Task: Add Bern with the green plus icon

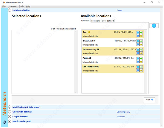Action: [141, 32]
